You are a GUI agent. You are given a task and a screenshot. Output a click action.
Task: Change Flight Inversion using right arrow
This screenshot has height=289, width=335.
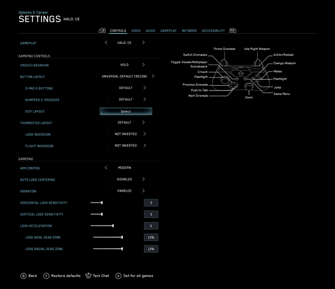tap(145, 145)
